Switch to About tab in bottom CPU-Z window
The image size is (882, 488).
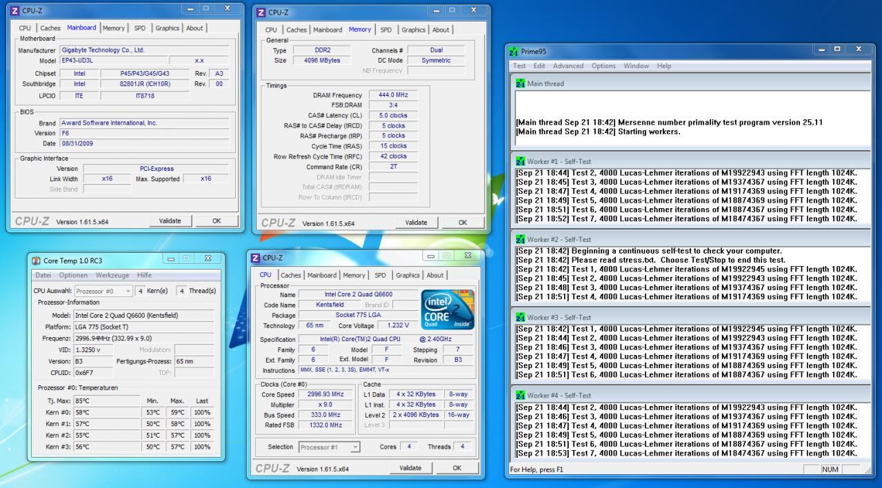click(435, 275)
